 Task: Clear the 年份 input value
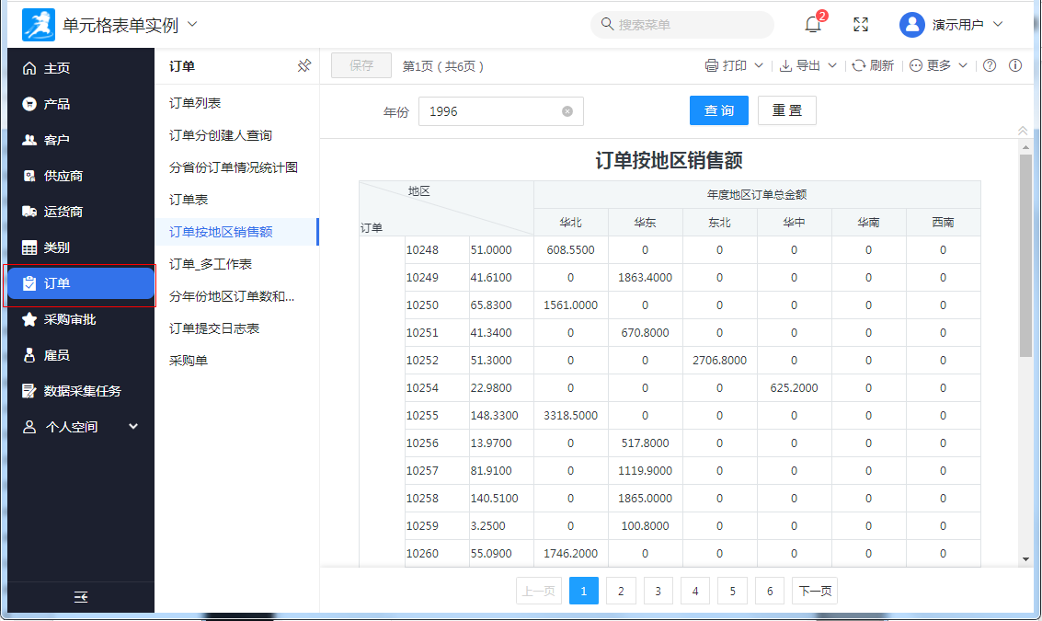click(567, 111)
